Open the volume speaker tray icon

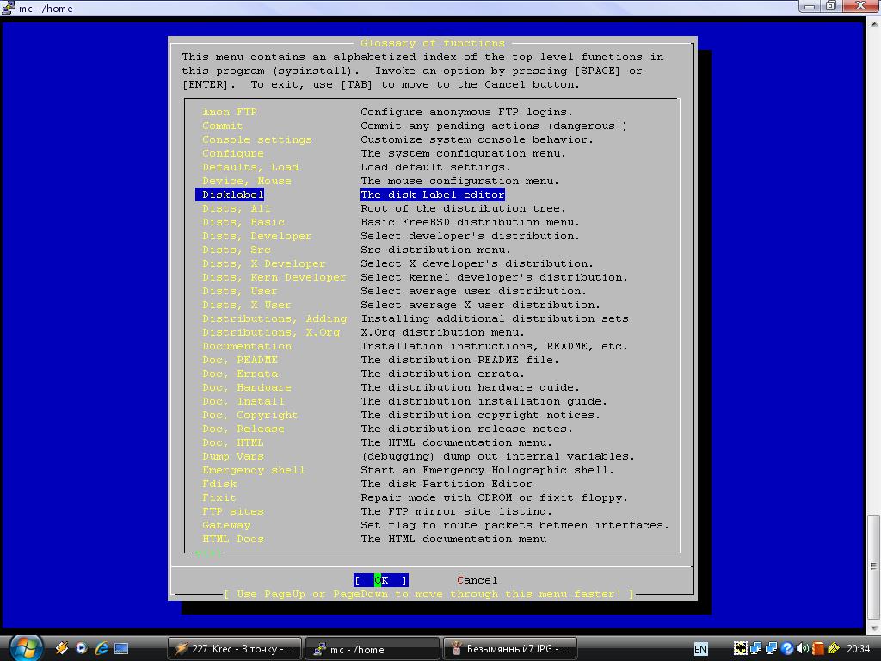pos(802,648)
